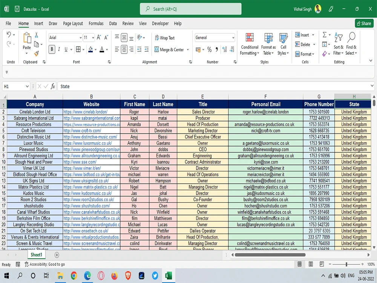377x283 pixels.
Task: Click the Redo arrow icon
Action: [9, 44]
